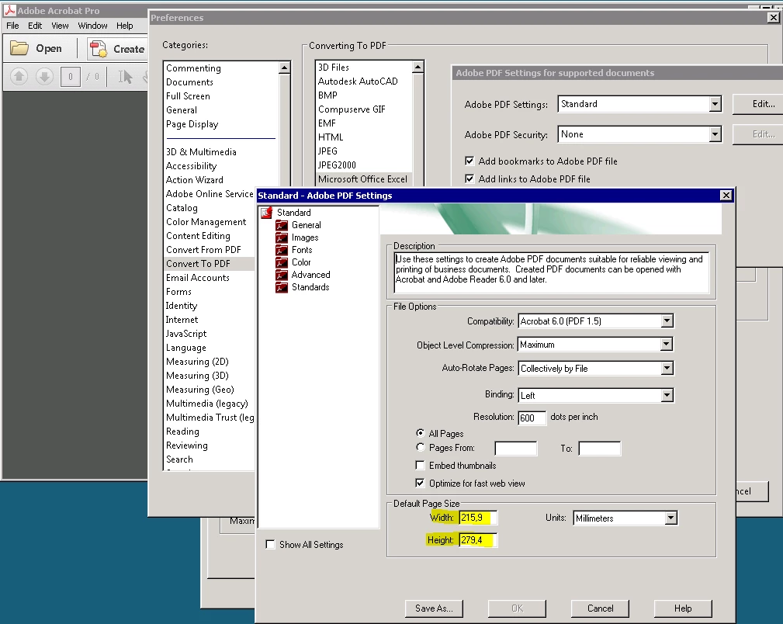Open the Advanced settings folder icon
This screenshot has width=783, height=624.
click(x=282, y=275)
